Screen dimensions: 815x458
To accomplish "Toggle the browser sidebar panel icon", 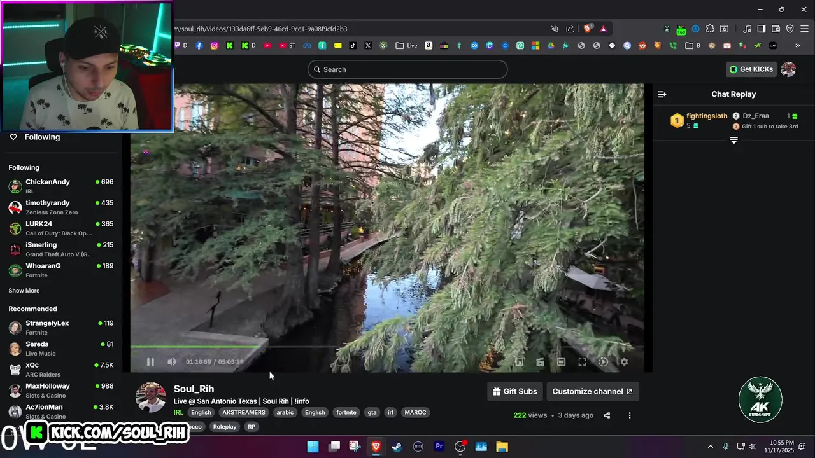I will [x=761, y=29].
